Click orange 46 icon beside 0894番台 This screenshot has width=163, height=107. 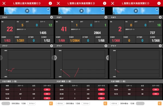pyautogui.click(x=160, y=103)
